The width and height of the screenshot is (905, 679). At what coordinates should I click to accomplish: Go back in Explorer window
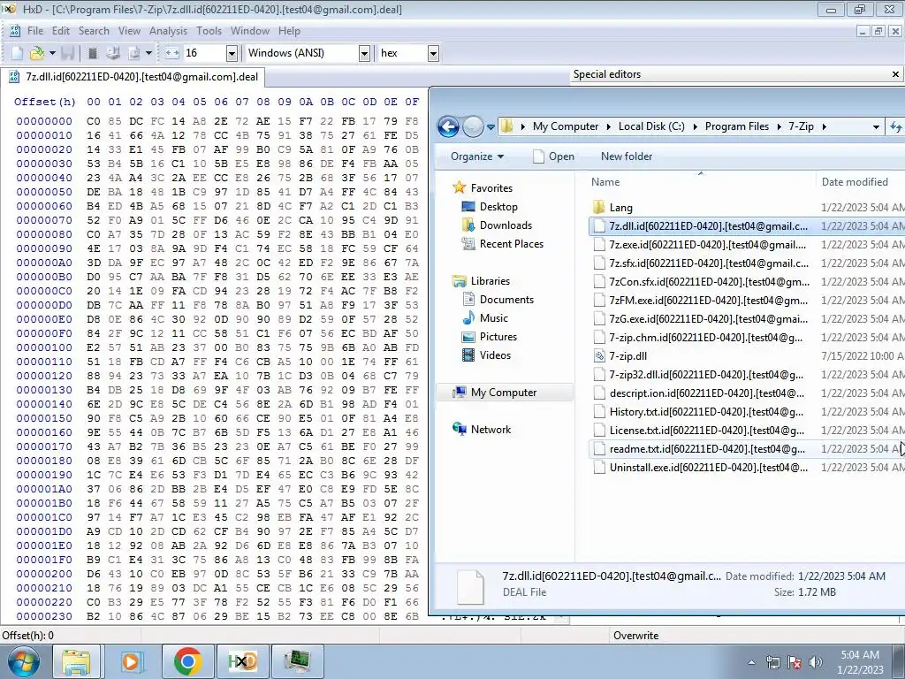coord(448,126)
